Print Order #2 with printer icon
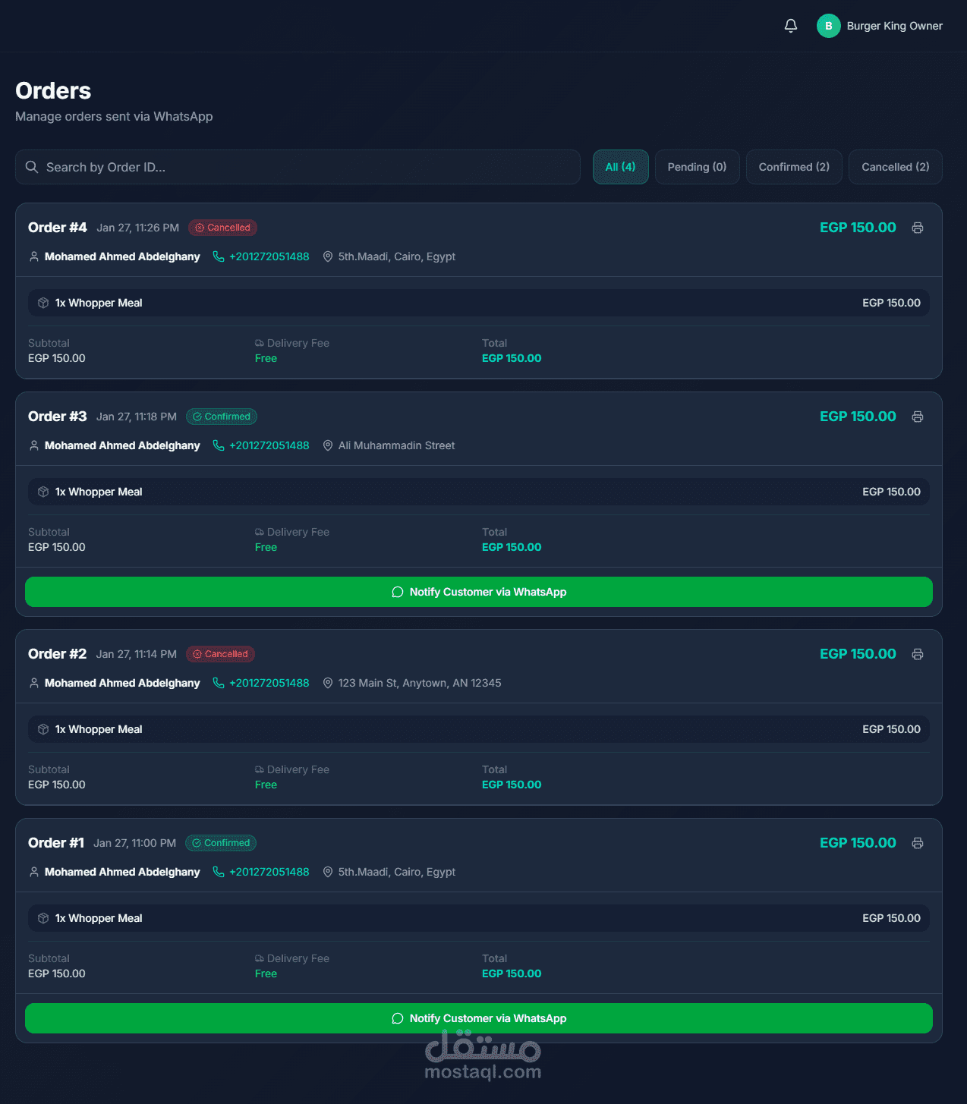This screenshot has width=967, height=1104. click(918, 654)
